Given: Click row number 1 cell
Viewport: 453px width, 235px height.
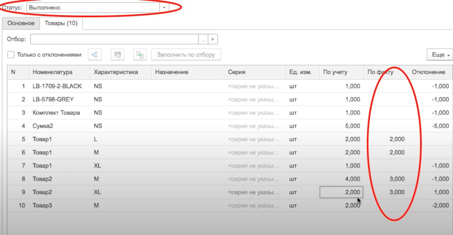Looking at the screenshot, I should click(18, 86).
